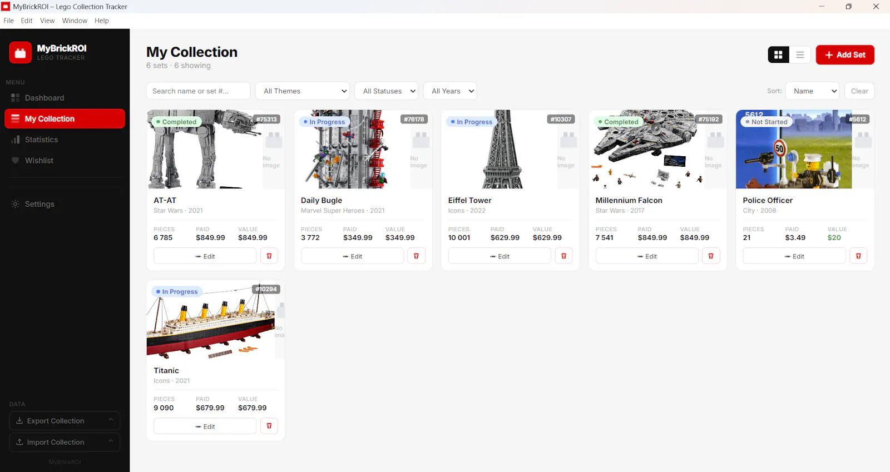Image resolution: width=890 pixels, height=472 pixels.
Task: Open the All Statuses filter dropdown
Action: pos(387,91)
